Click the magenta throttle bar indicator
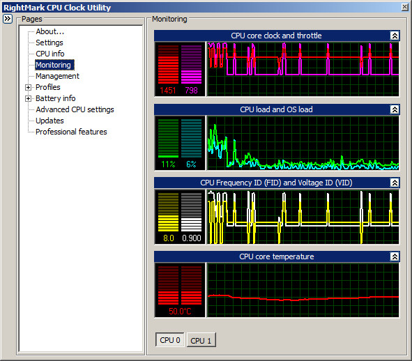412x361 pixels. click(191, 64)
